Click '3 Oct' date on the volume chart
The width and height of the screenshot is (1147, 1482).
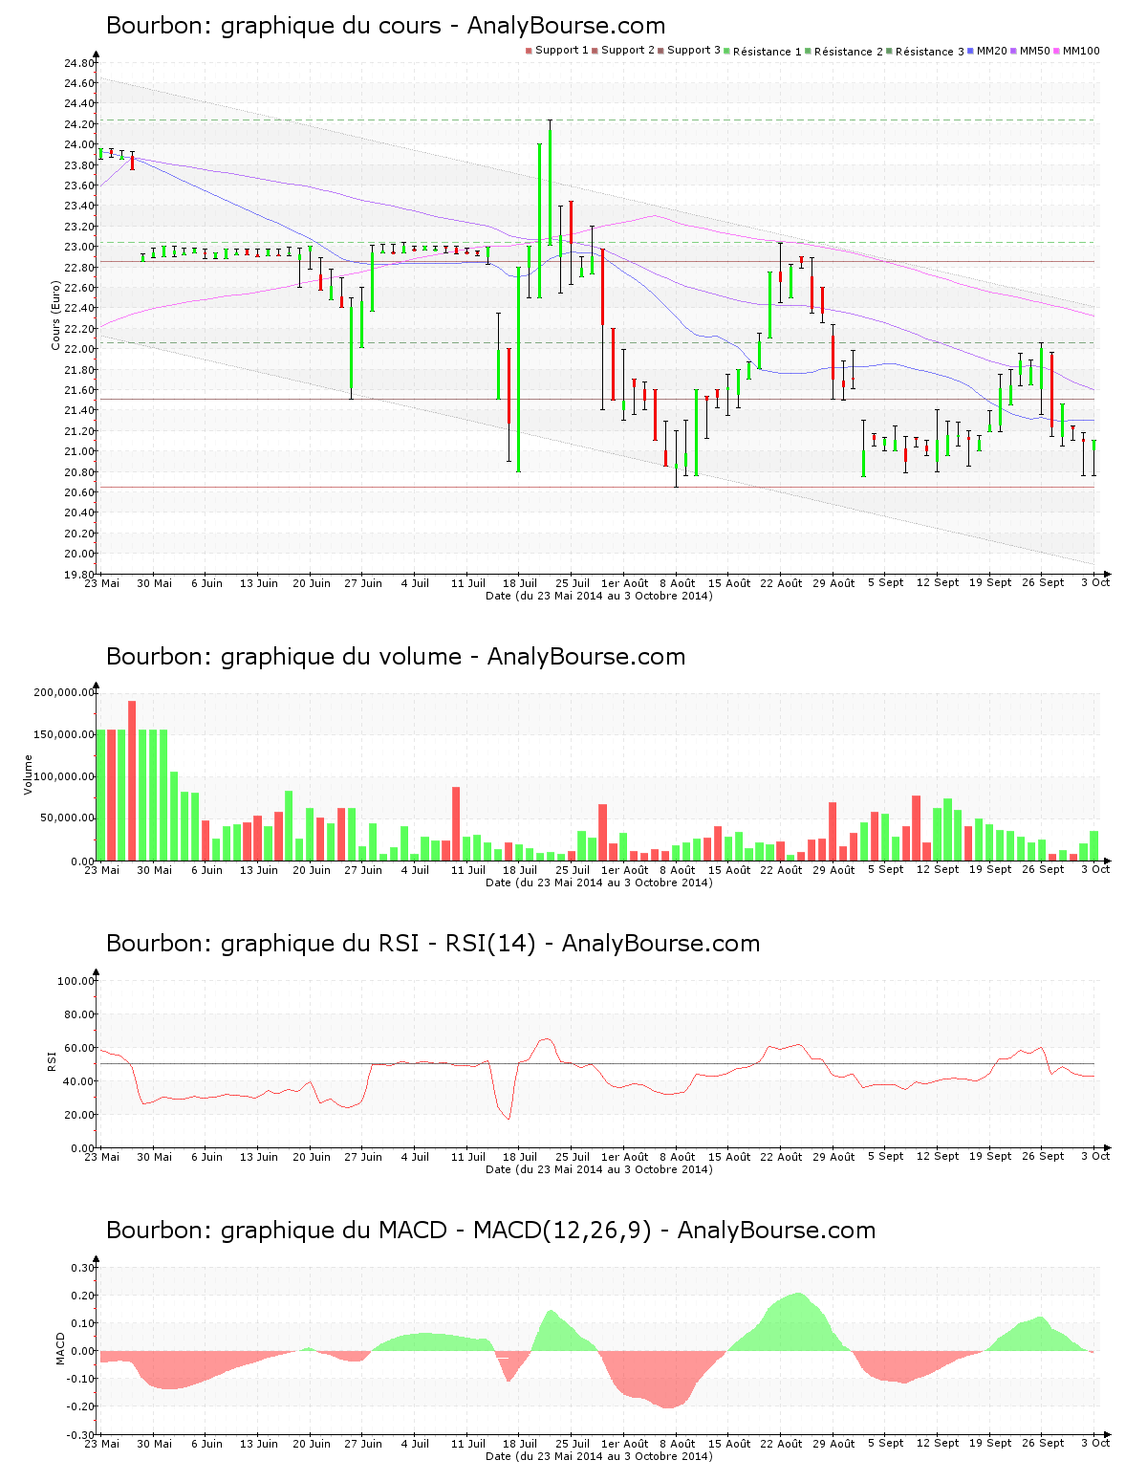1095,870
